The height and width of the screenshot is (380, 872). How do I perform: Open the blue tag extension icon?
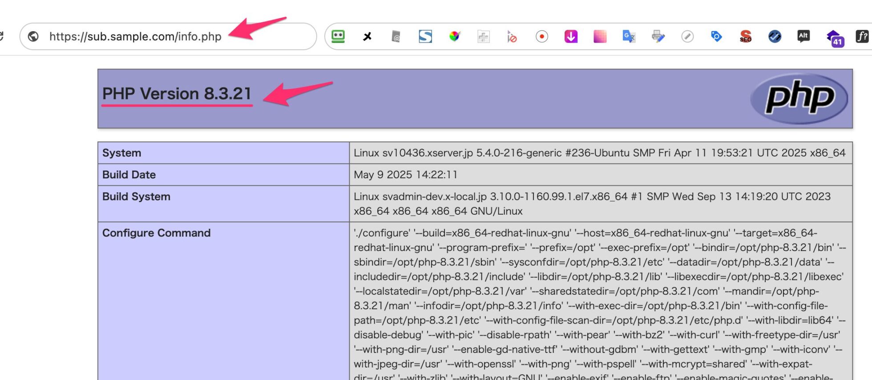[x=716, y=36]
